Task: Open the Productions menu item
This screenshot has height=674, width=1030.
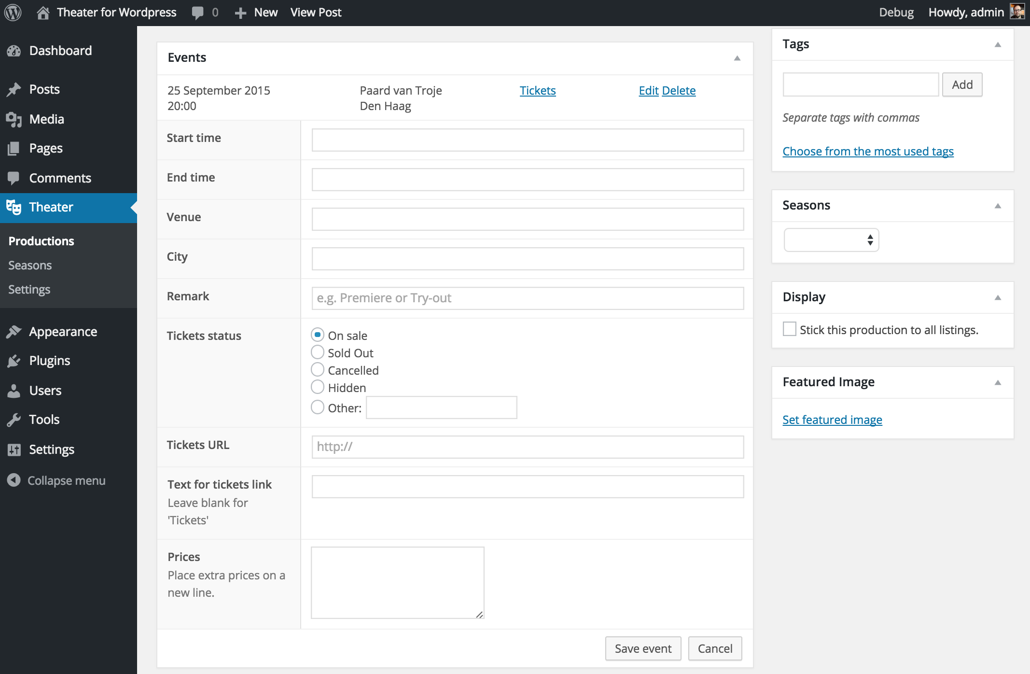Action: (42, 241)
